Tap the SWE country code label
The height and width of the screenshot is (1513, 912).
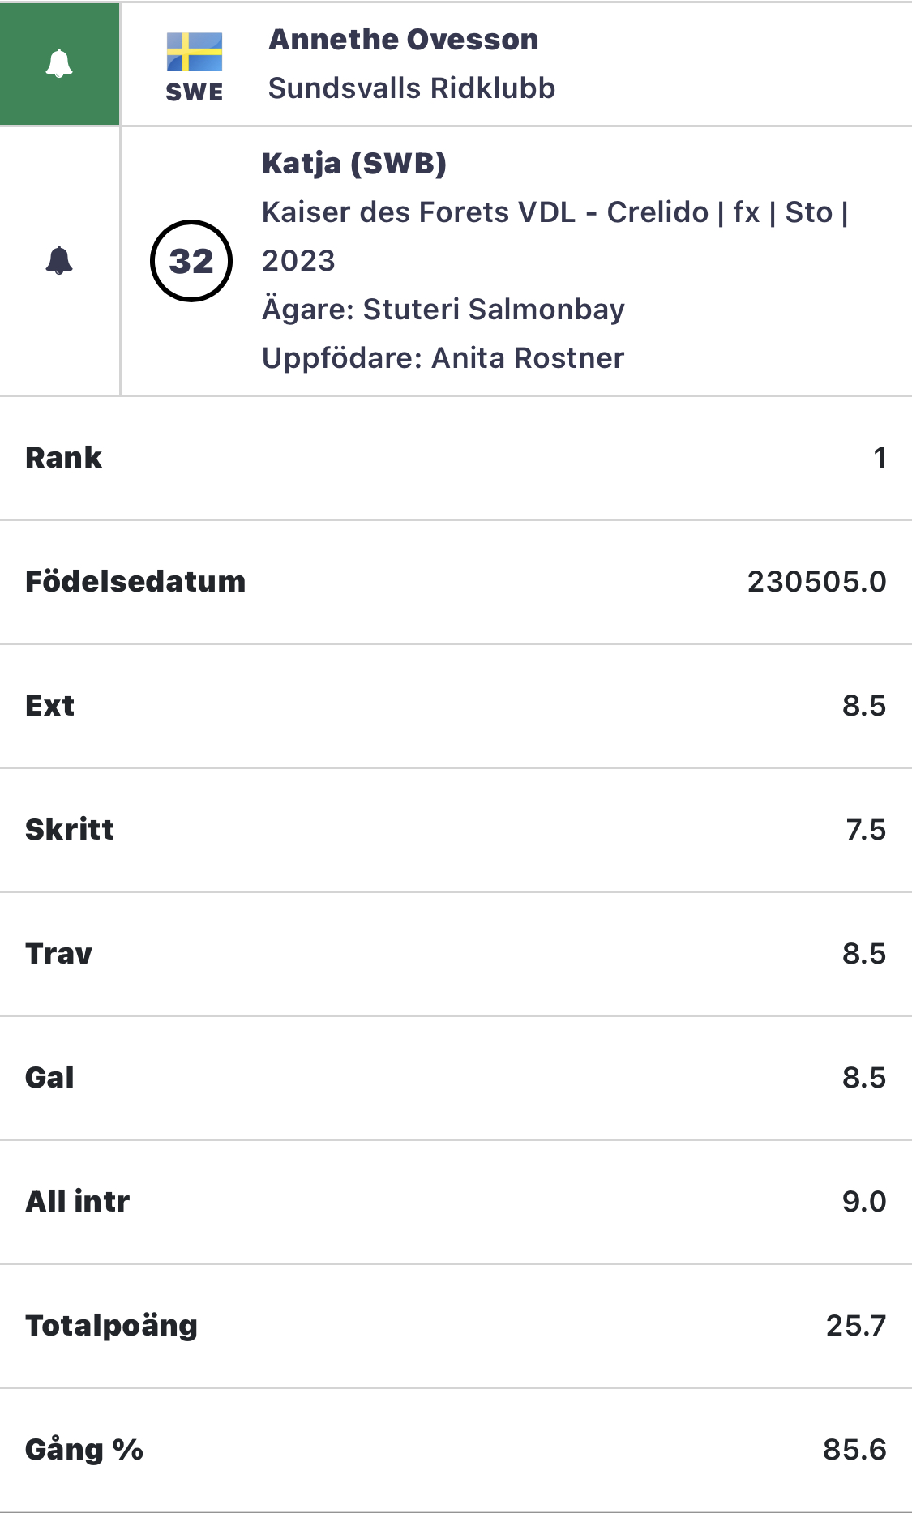195,92
